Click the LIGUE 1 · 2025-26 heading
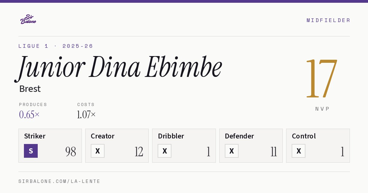 click(x=56, y=46)
